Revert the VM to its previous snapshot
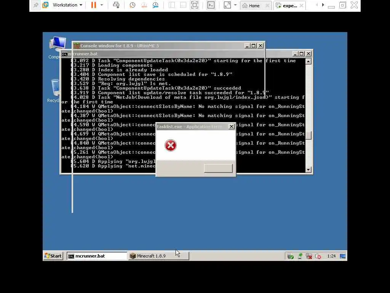 pos(144,5)
